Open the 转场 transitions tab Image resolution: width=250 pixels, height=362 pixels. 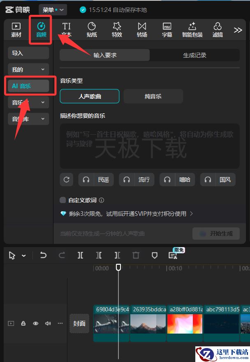click(x=142, y=30)
